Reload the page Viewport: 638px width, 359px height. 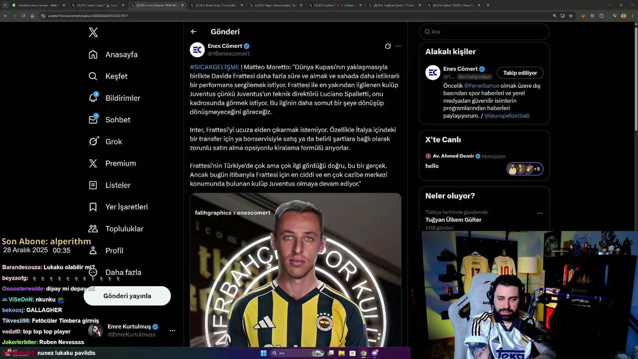[23, 15]
